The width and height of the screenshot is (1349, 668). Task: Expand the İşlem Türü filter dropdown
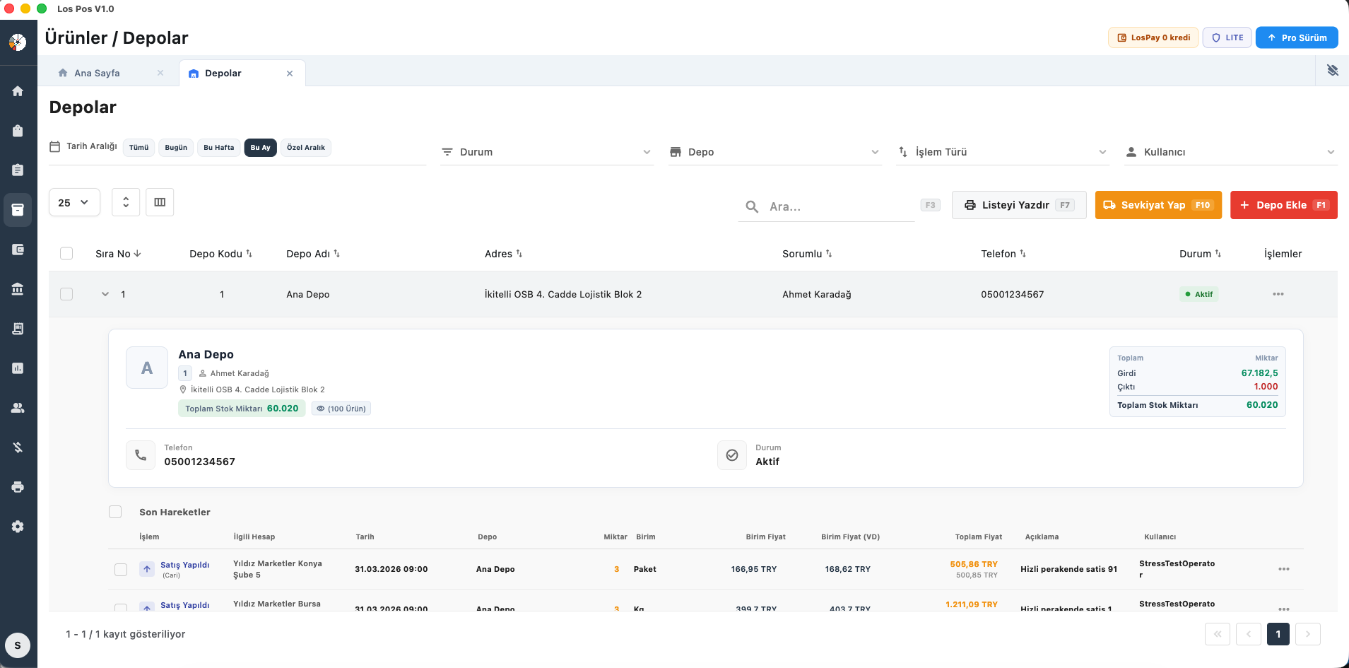click(1002, 152)
